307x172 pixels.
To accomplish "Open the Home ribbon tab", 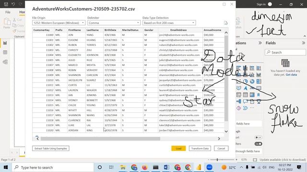I will coord(22,12).
